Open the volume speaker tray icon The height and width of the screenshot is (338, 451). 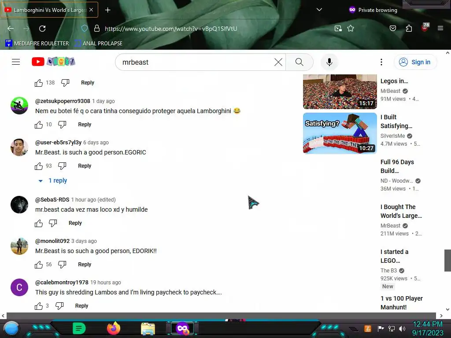tap(402, 328)
